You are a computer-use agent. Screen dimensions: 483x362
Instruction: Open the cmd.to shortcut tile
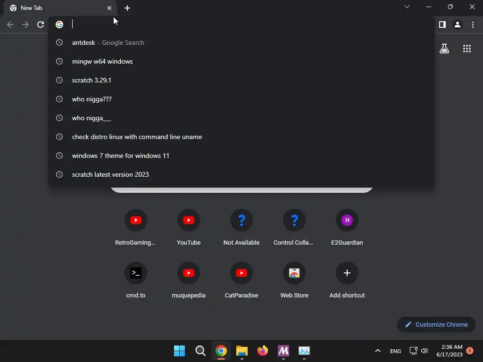point(135,280)
